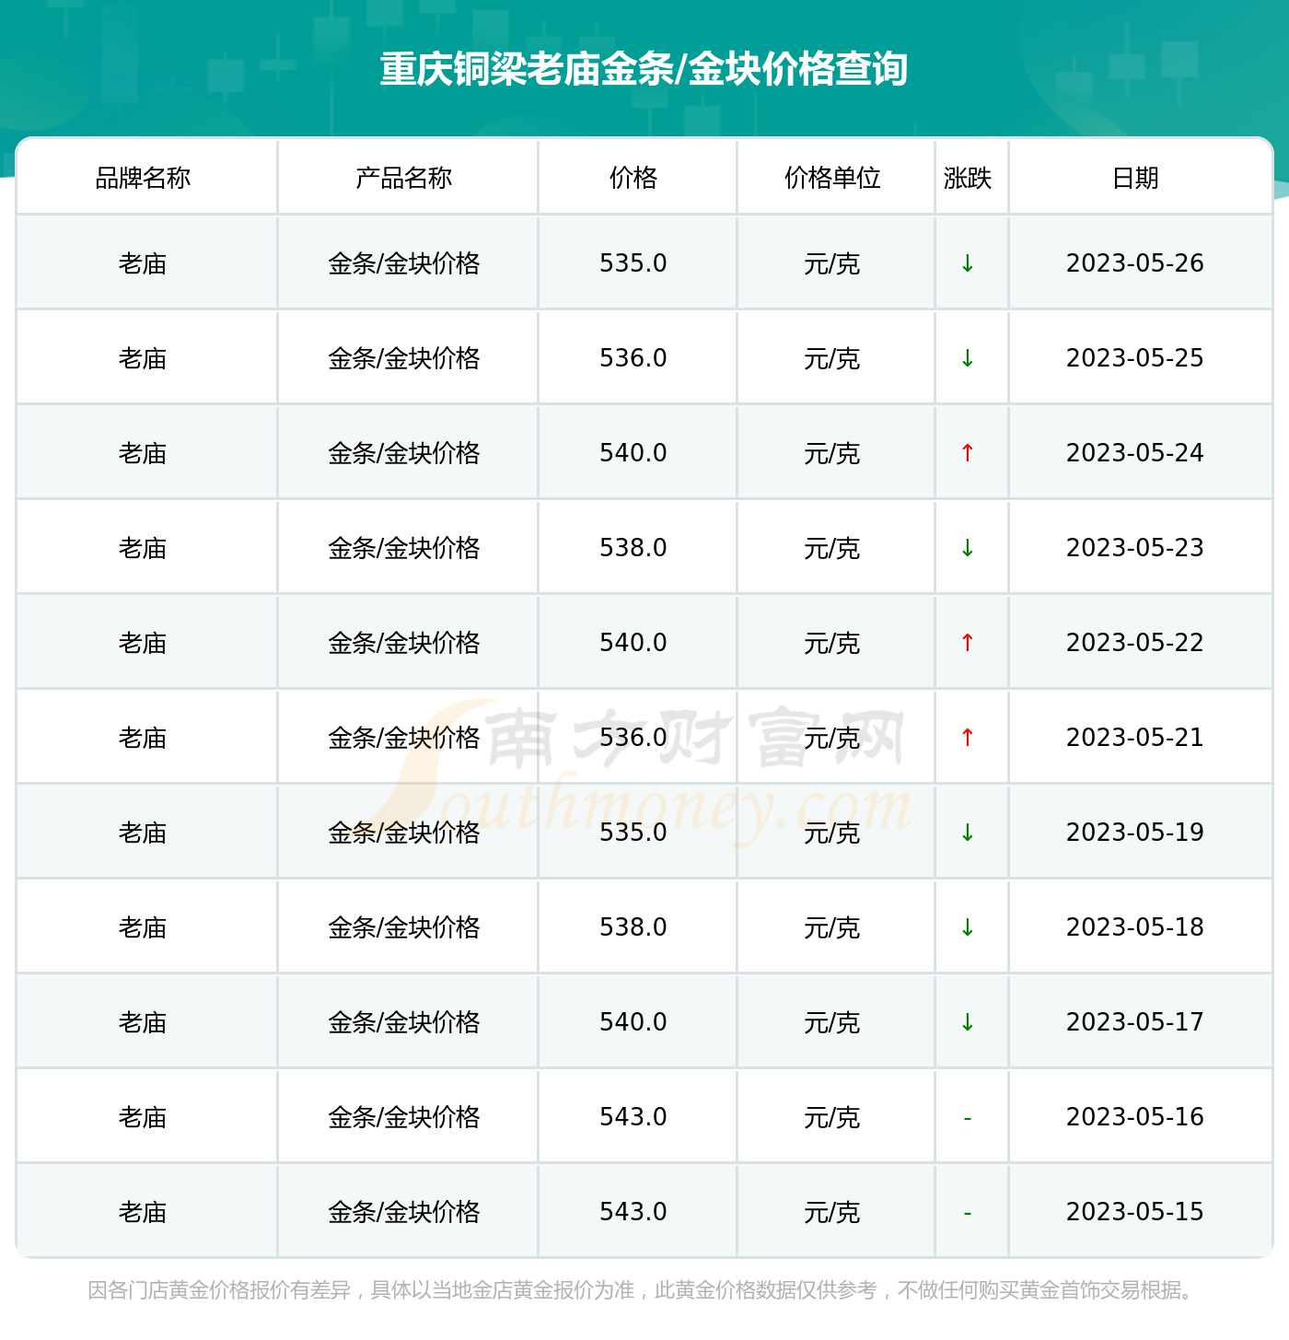Image resolution: width=1289 pixels, height=1340 pixels.
Task: Click 老庙 brand in the 2023-05-17 row
Action: click(143, 1023)
